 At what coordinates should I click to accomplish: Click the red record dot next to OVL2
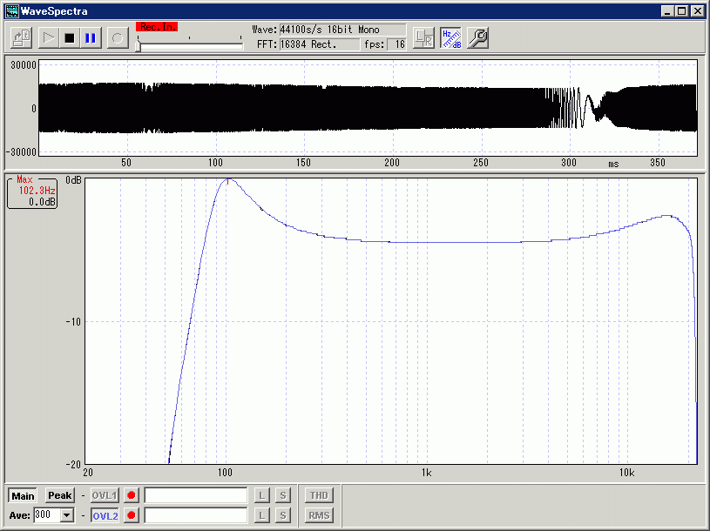[132, 515]
